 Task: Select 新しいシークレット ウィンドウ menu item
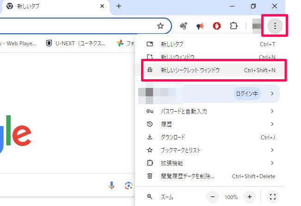[190, 70]
